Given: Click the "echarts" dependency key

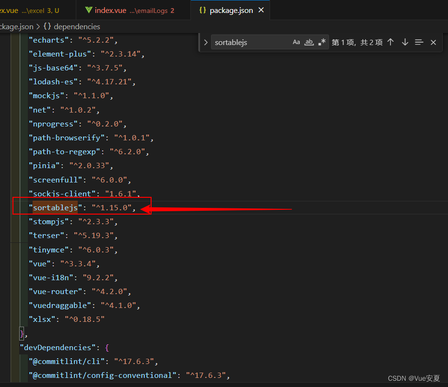Looking at the screenshot, I should pos(48,40).
